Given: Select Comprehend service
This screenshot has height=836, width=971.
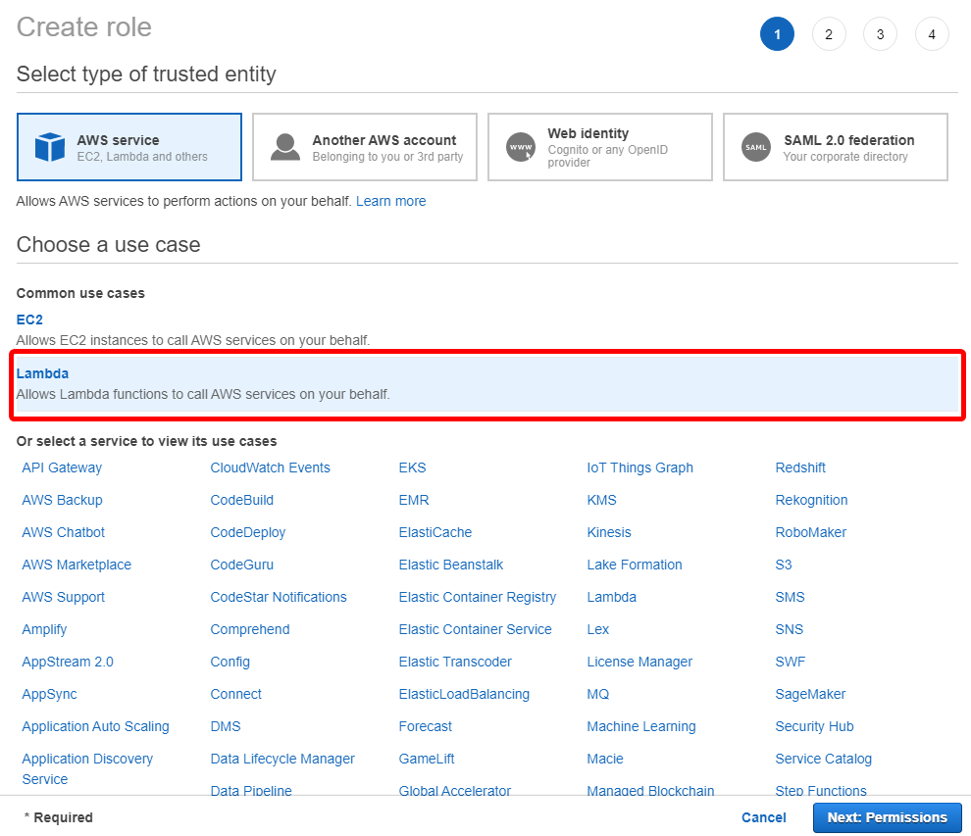Looking at the screenshot, I should pos(249,629).
